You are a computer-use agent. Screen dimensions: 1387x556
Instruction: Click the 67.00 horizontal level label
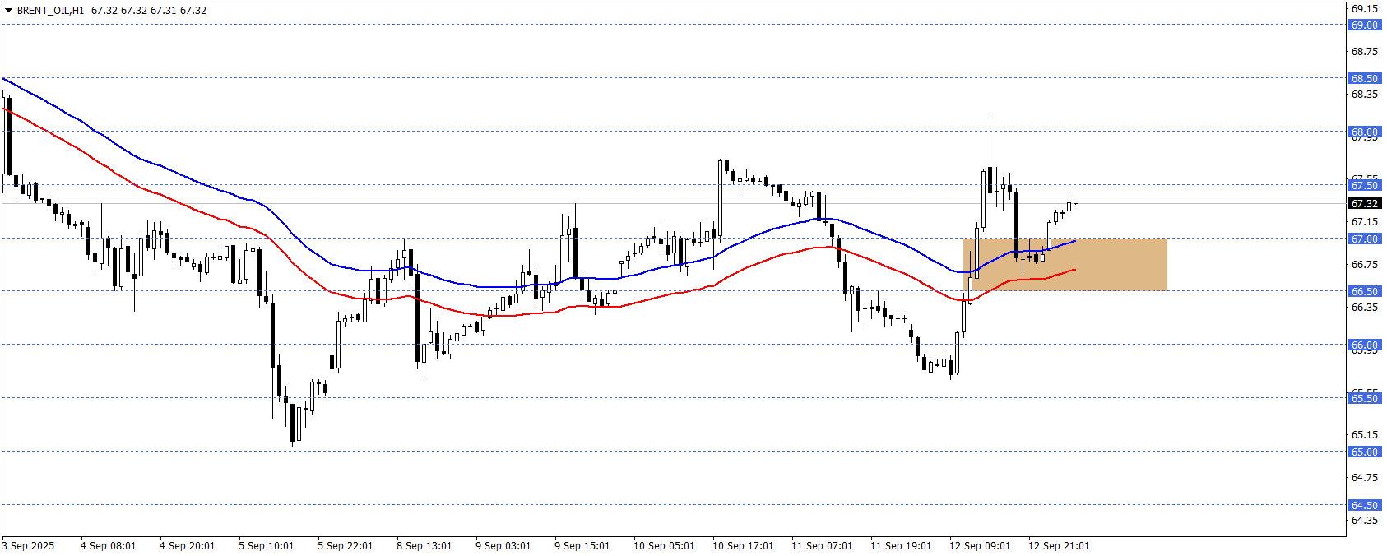[x=1364, y=239]
